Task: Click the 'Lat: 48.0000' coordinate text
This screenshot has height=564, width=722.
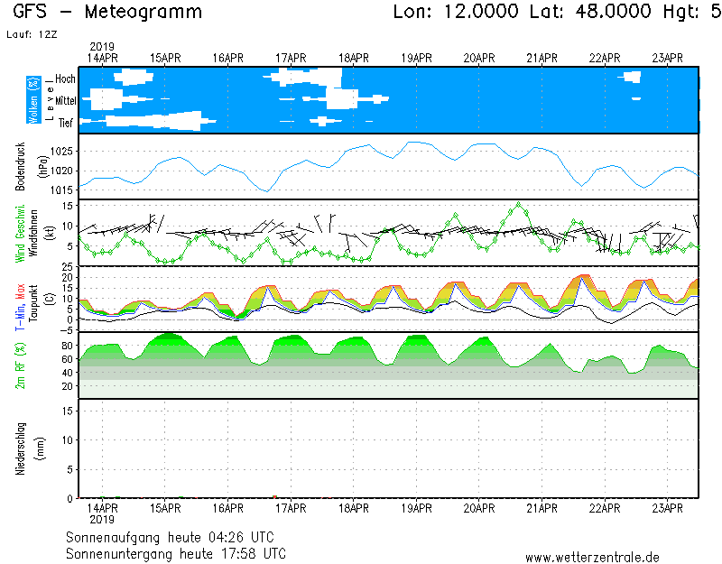Action: 590,12
